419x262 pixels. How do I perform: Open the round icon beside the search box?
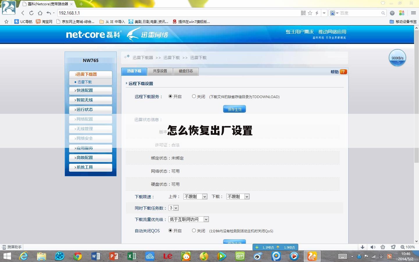[x=392, y=13]
